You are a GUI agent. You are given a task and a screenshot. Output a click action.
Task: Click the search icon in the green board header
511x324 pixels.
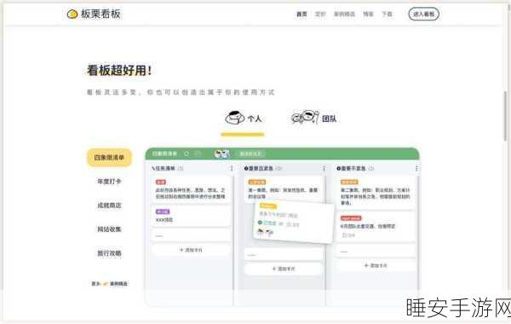[187, 153]
